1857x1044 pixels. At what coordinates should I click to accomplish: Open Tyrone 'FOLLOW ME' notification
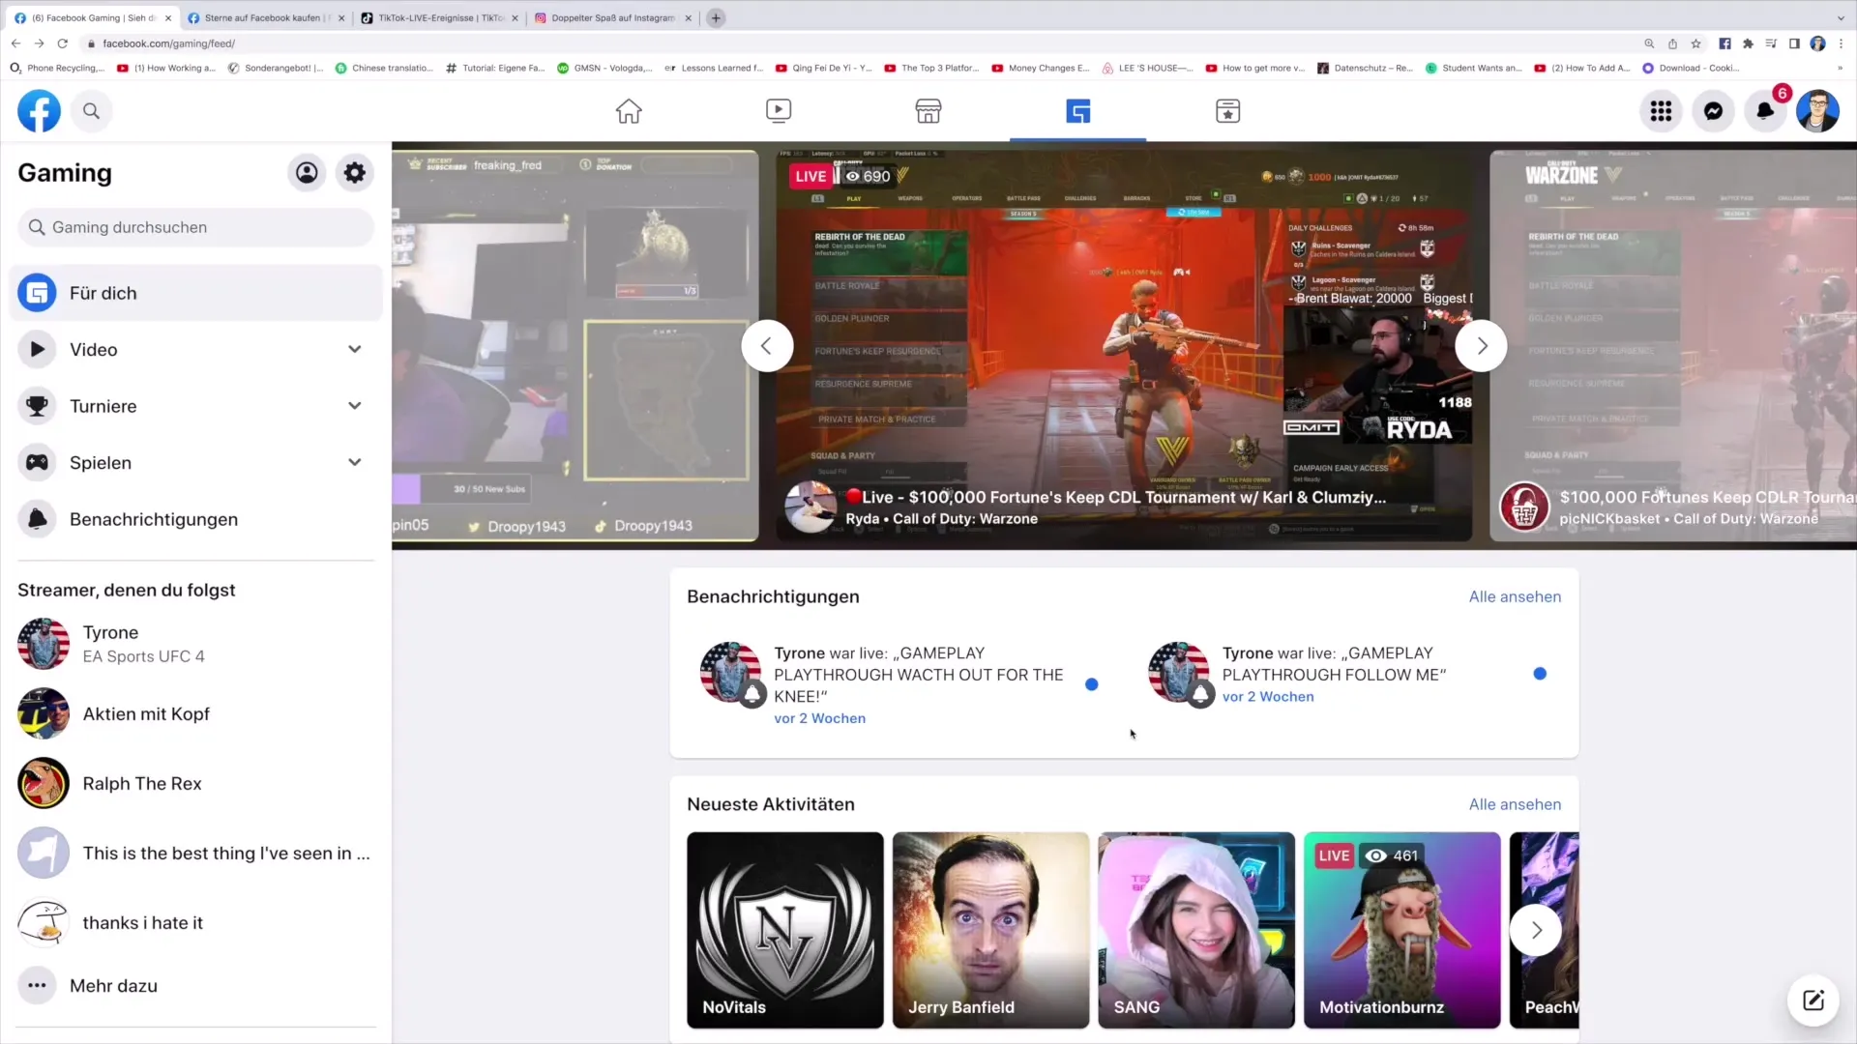tap(1347, 674)
